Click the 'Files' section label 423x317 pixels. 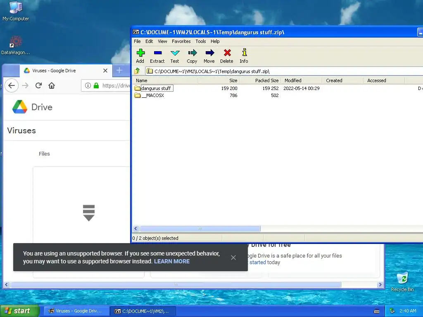[x=44, y=154]
